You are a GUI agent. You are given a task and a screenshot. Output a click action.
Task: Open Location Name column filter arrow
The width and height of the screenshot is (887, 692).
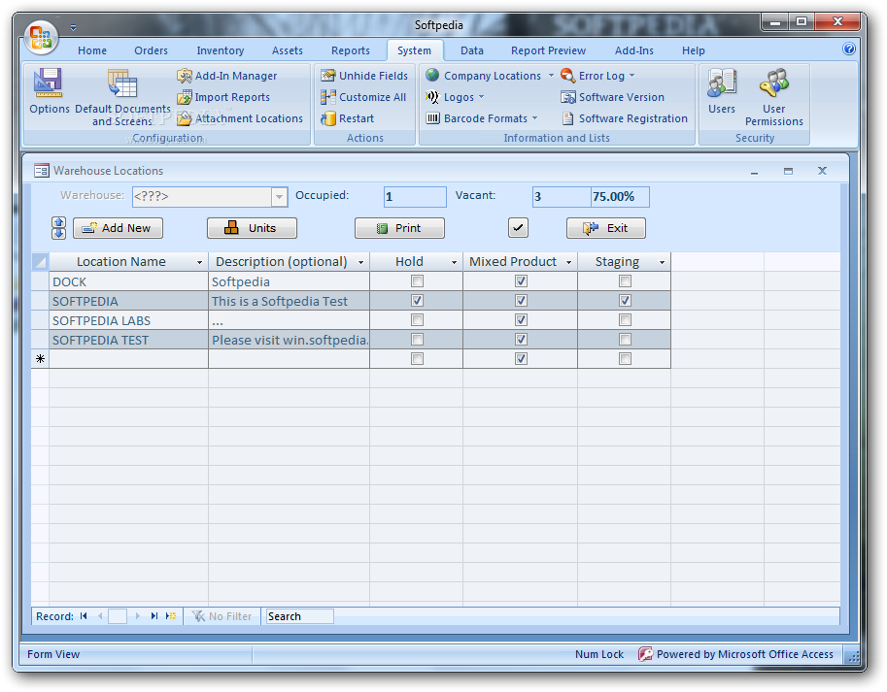(x=200, y=263)
